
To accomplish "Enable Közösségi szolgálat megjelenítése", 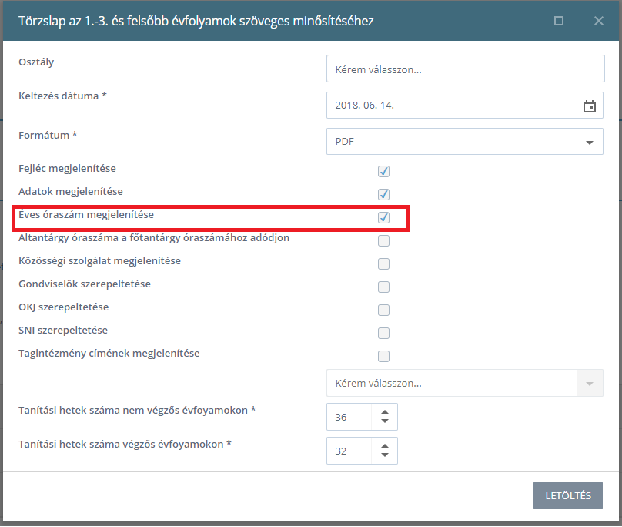I will coord(383,263).
